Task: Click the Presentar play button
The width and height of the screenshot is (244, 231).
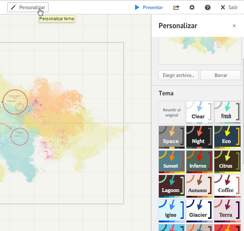Action: (149, 7)
